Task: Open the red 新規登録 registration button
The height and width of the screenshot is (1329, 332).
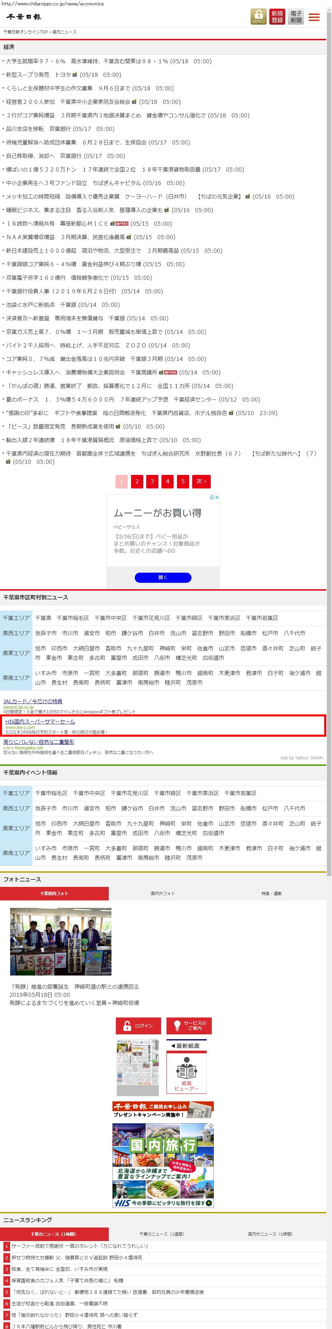Action: coord(277,17)
